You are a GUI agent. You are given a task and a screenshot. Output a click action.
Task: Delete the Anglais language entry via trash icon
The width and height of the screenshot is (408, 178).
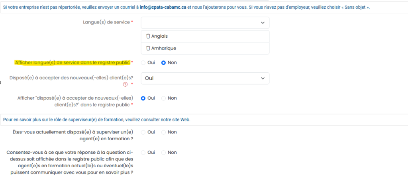[148, 36]
